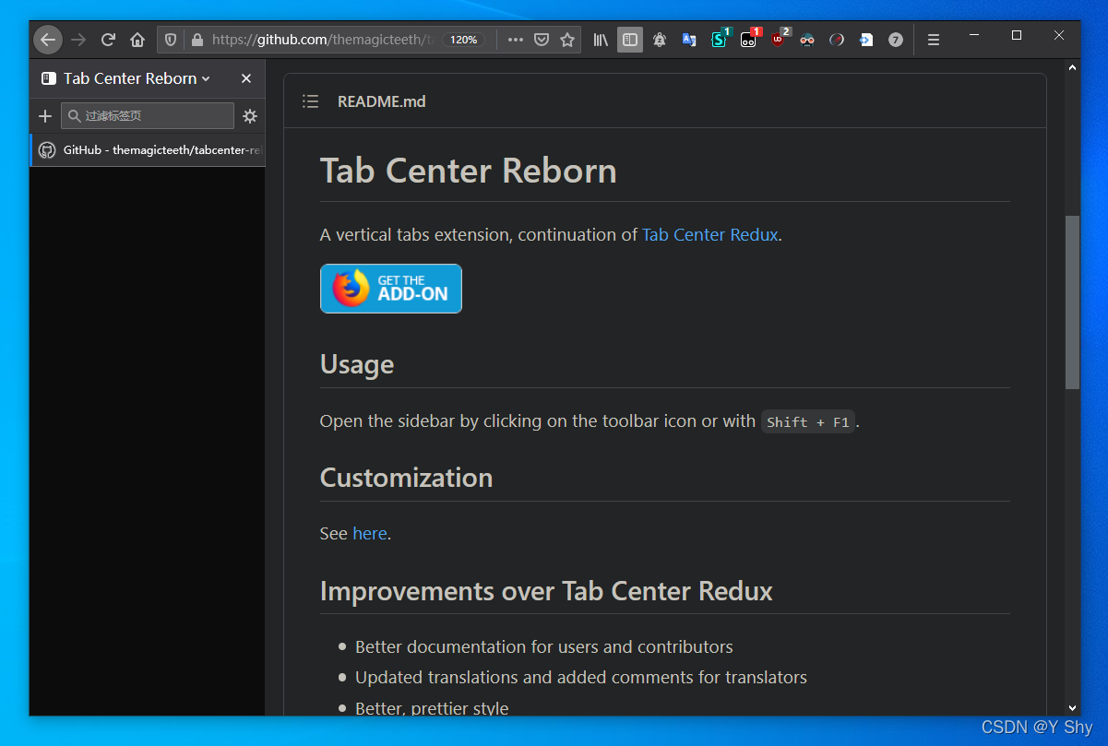
Task: Click the Get the Add-on badge
Action: click(x=391, y=289)
